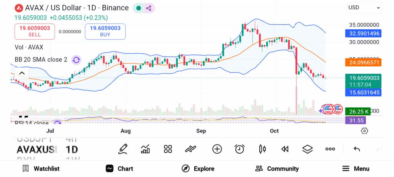The height and width of the screenshot is (177, 394).
Task: Create an alert with the alarm clock icon
Action: point(240,149)
